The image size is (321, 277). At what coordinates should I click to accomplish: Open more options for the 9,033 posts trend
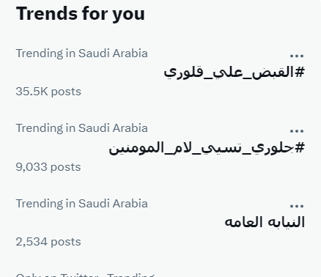pyautogui.click(x=297, y=131)
